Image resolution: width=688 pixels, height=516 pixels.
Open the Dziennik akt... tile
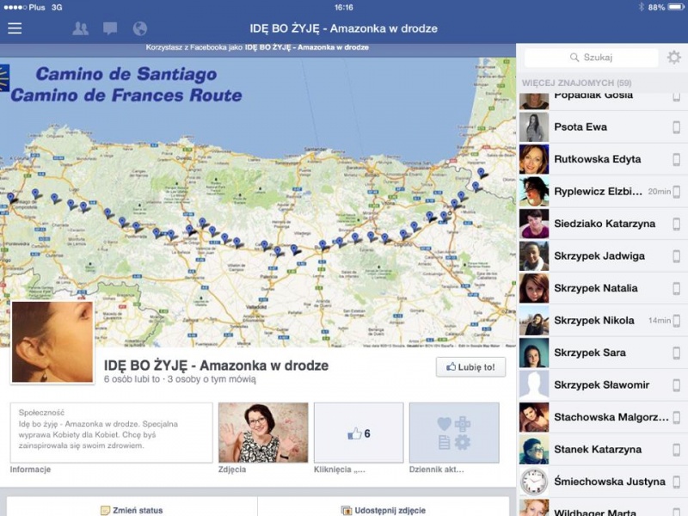(454, 433)
